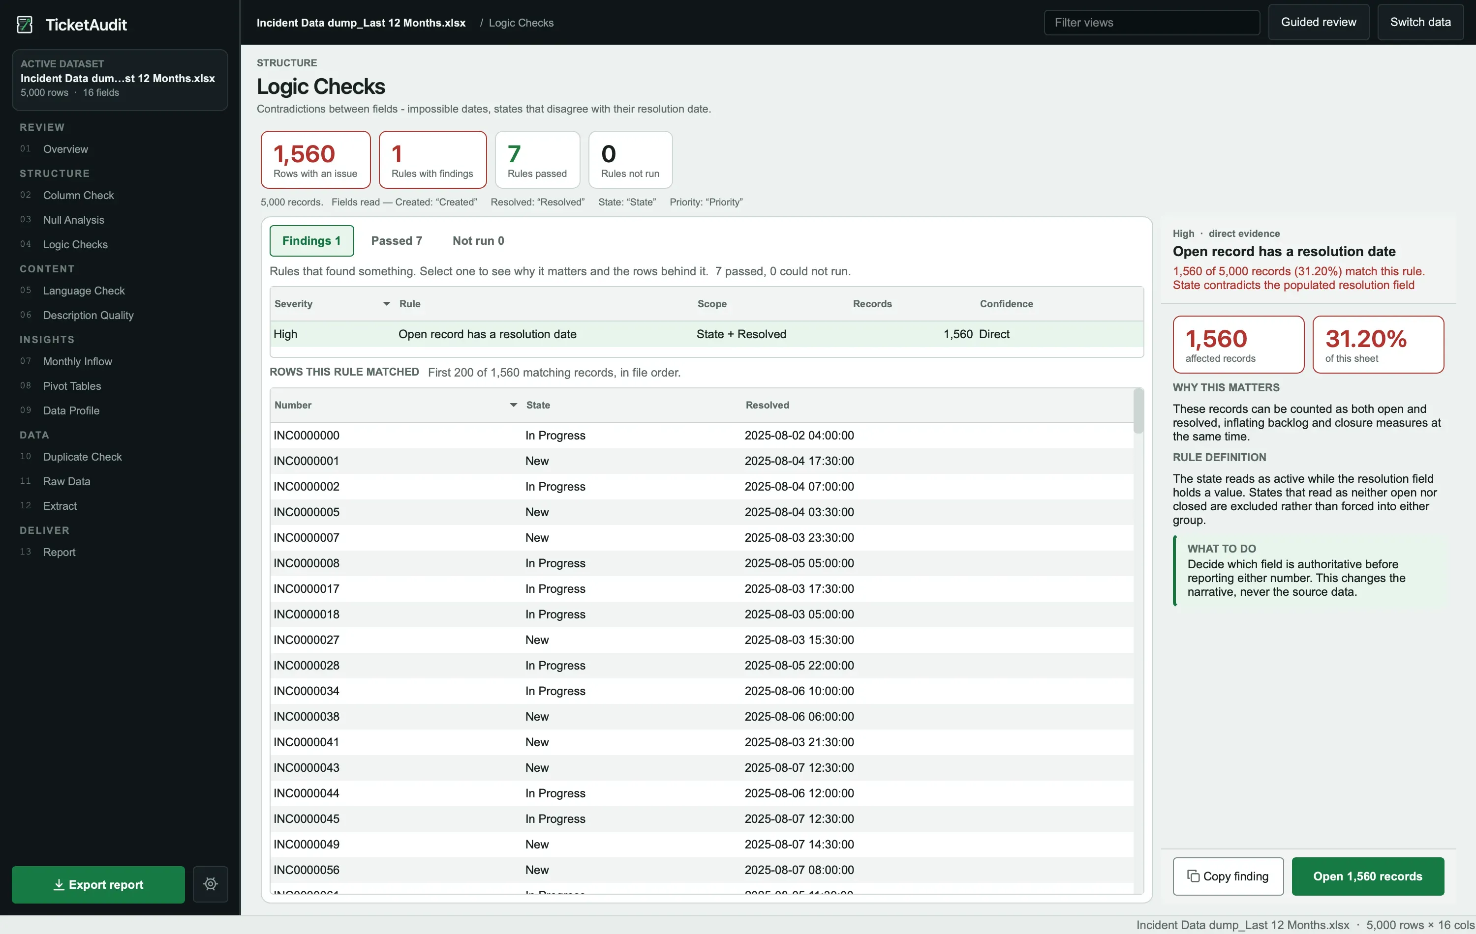Screen dimensions: 1476x934
Task: Click the Switch data button
Action: [1420, 22]
